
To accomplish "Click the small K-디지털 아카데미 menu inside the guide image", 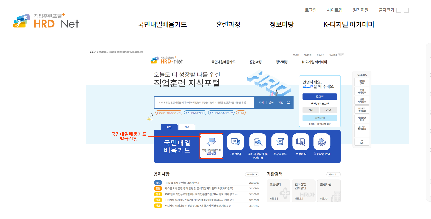I will pos(315,62).
